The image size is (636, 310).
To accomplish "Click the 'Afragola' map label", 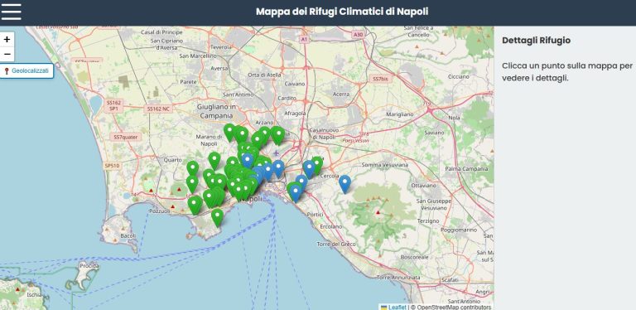I will 295,113.
